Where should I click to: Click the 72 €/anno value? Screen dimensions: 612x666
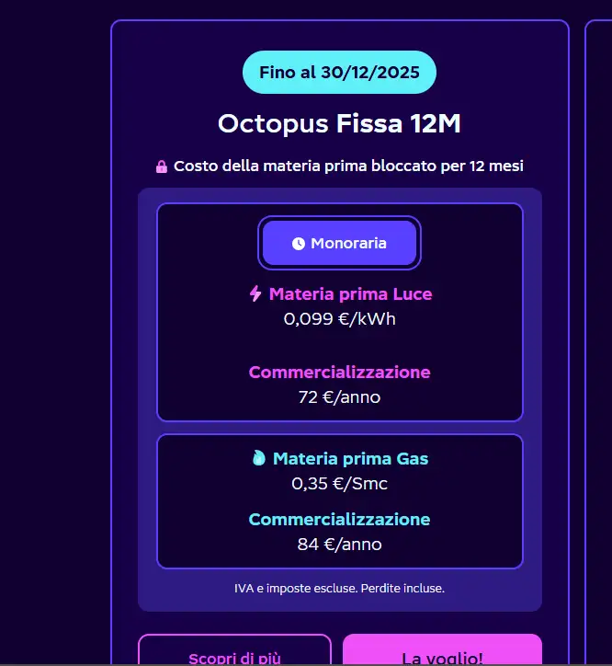tap(339, 397)
